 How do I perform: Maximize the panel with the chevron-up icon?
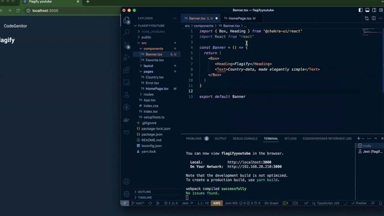pos(376,139)
